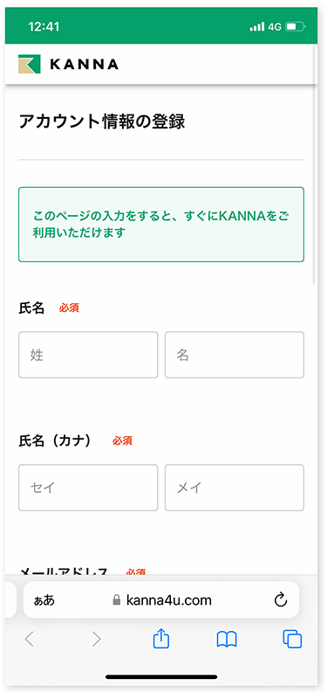Tap the lock icon beside kanna4u.com
327x693 pixels.
pyautogui.click(x=117, y=599)
